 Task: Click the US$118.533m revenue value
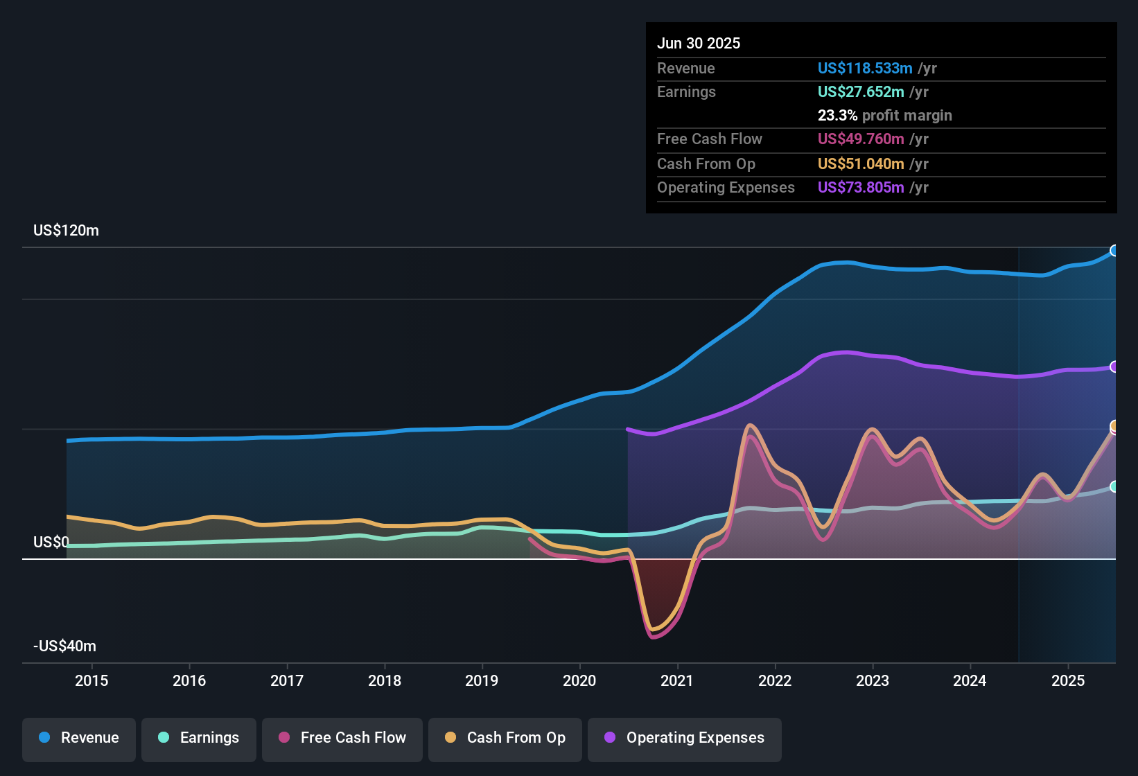coord(864,69)
